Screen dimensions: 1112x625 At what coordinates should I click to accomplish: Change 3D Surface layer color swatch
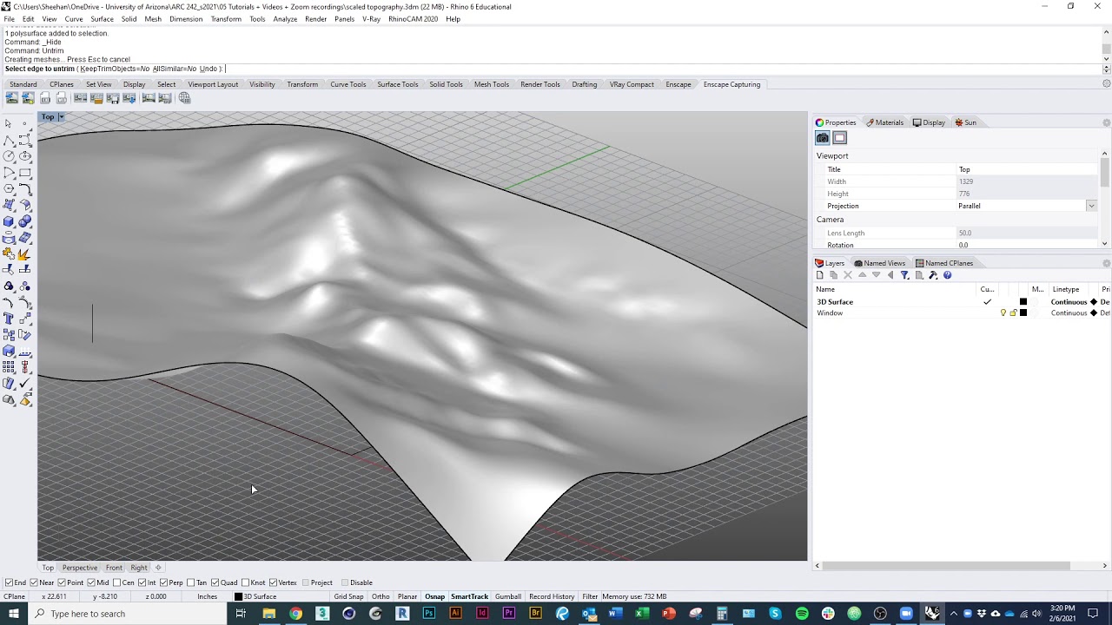pyautogui.click(x=1023, y=302)
